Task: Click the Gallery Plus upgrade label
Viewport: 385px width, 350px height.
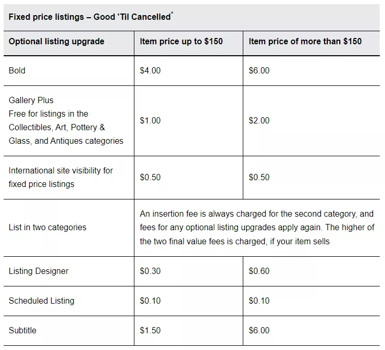Action: point(31,100)
